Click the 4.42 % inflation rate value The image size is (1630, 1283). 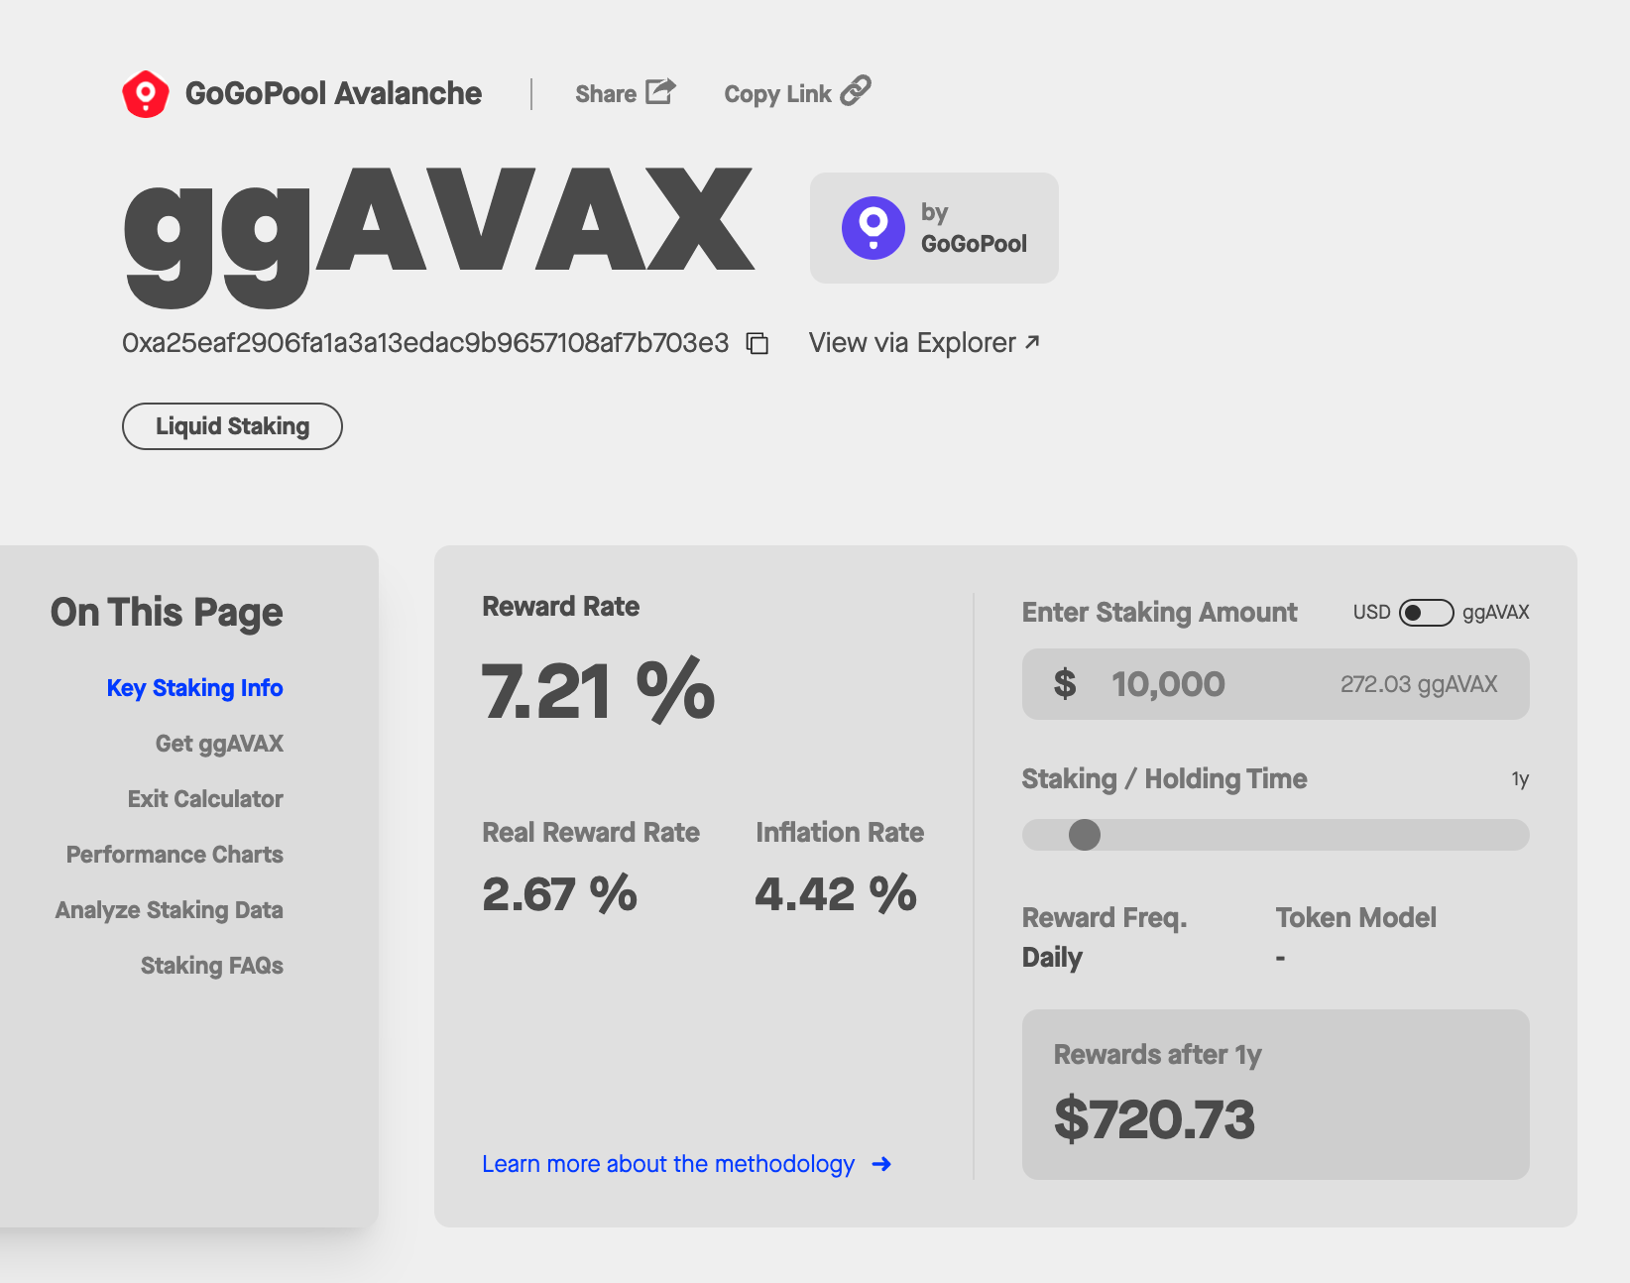coord(836,893)
